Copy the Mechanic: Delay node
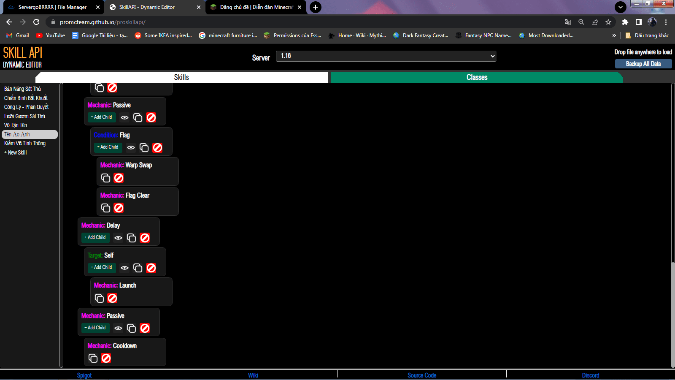This screenshot has width=675, height=380. click(131, 238)
